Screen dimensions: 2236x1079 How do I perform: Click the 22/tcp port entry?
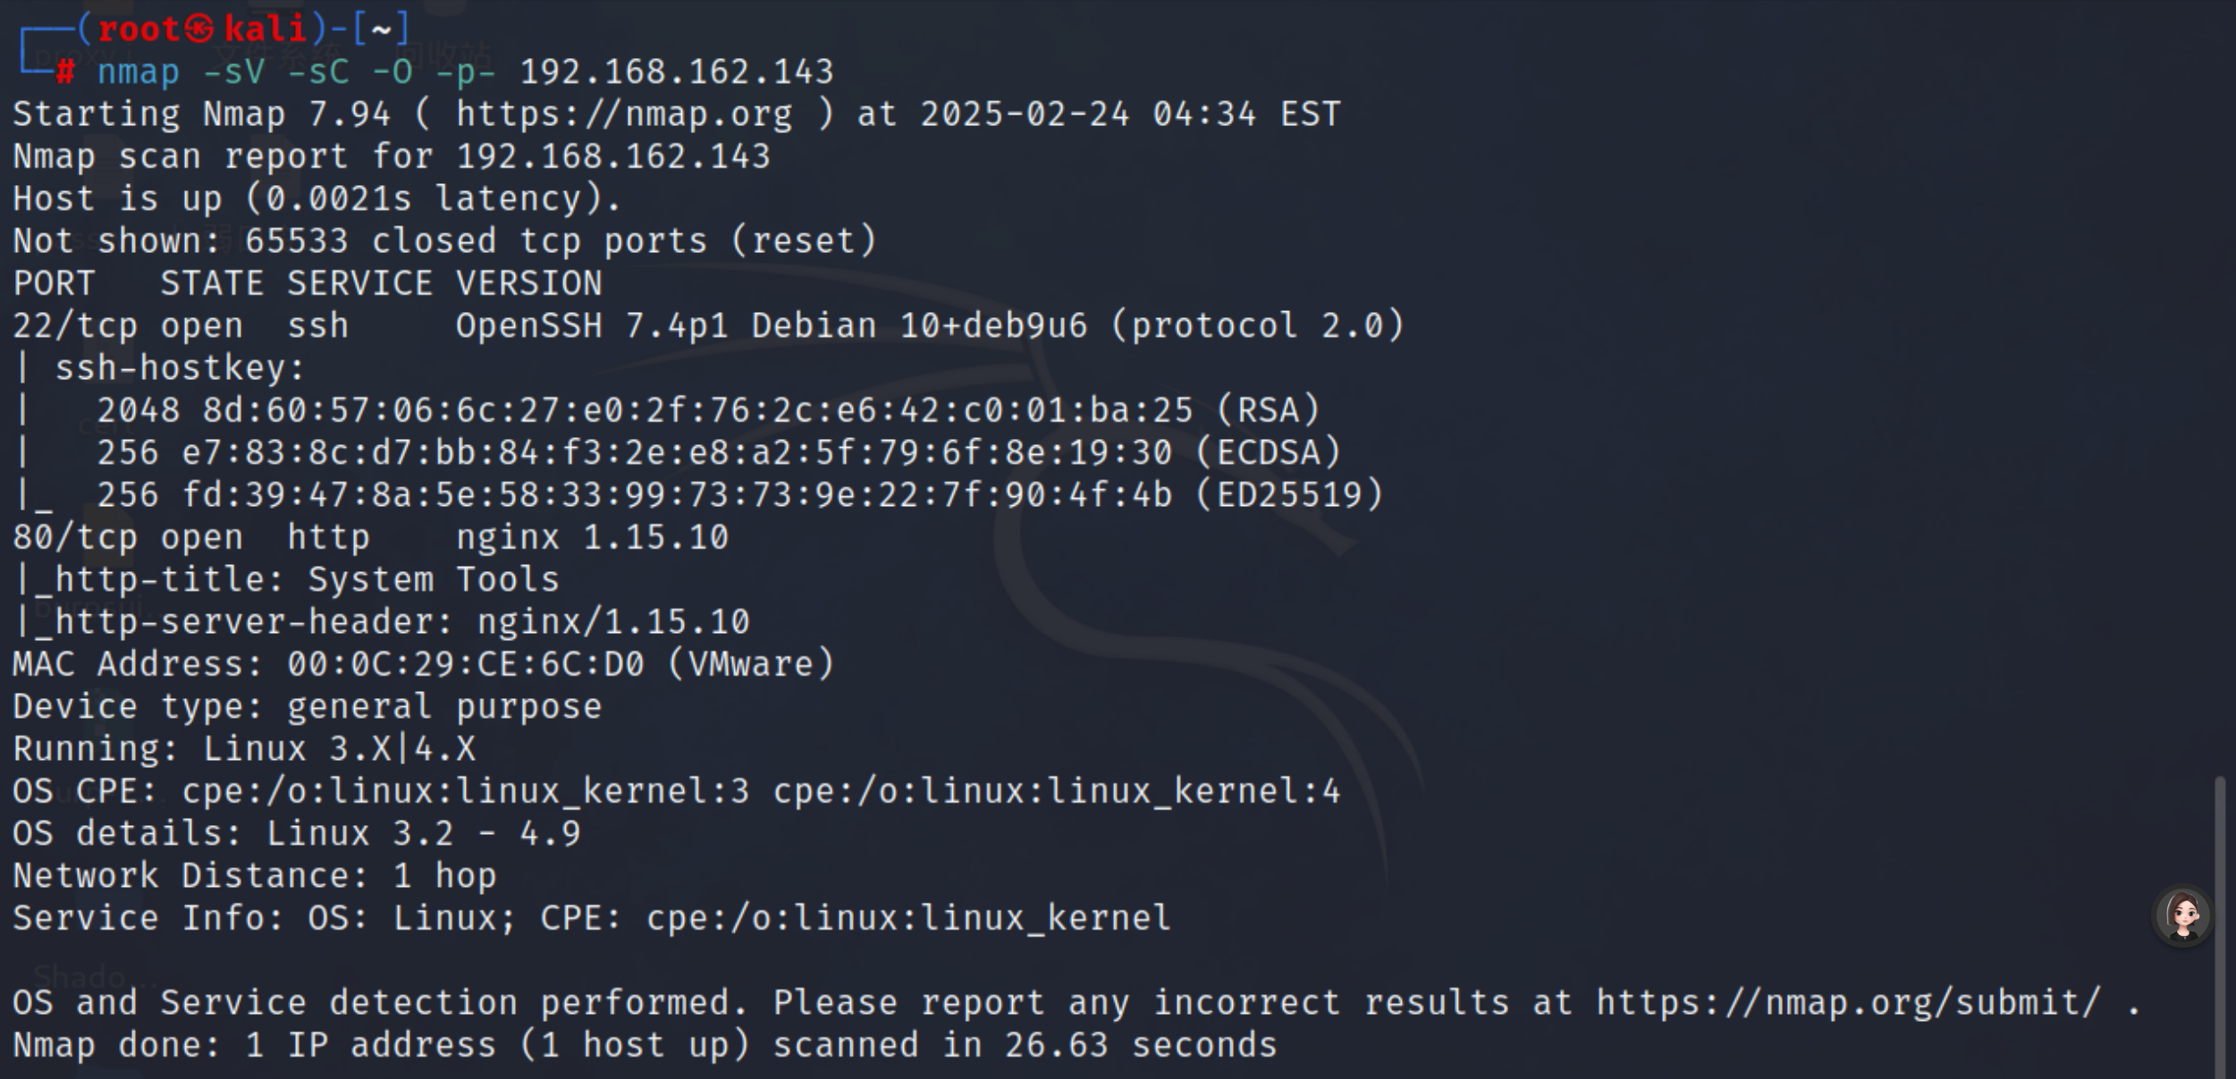coord(75,326)
